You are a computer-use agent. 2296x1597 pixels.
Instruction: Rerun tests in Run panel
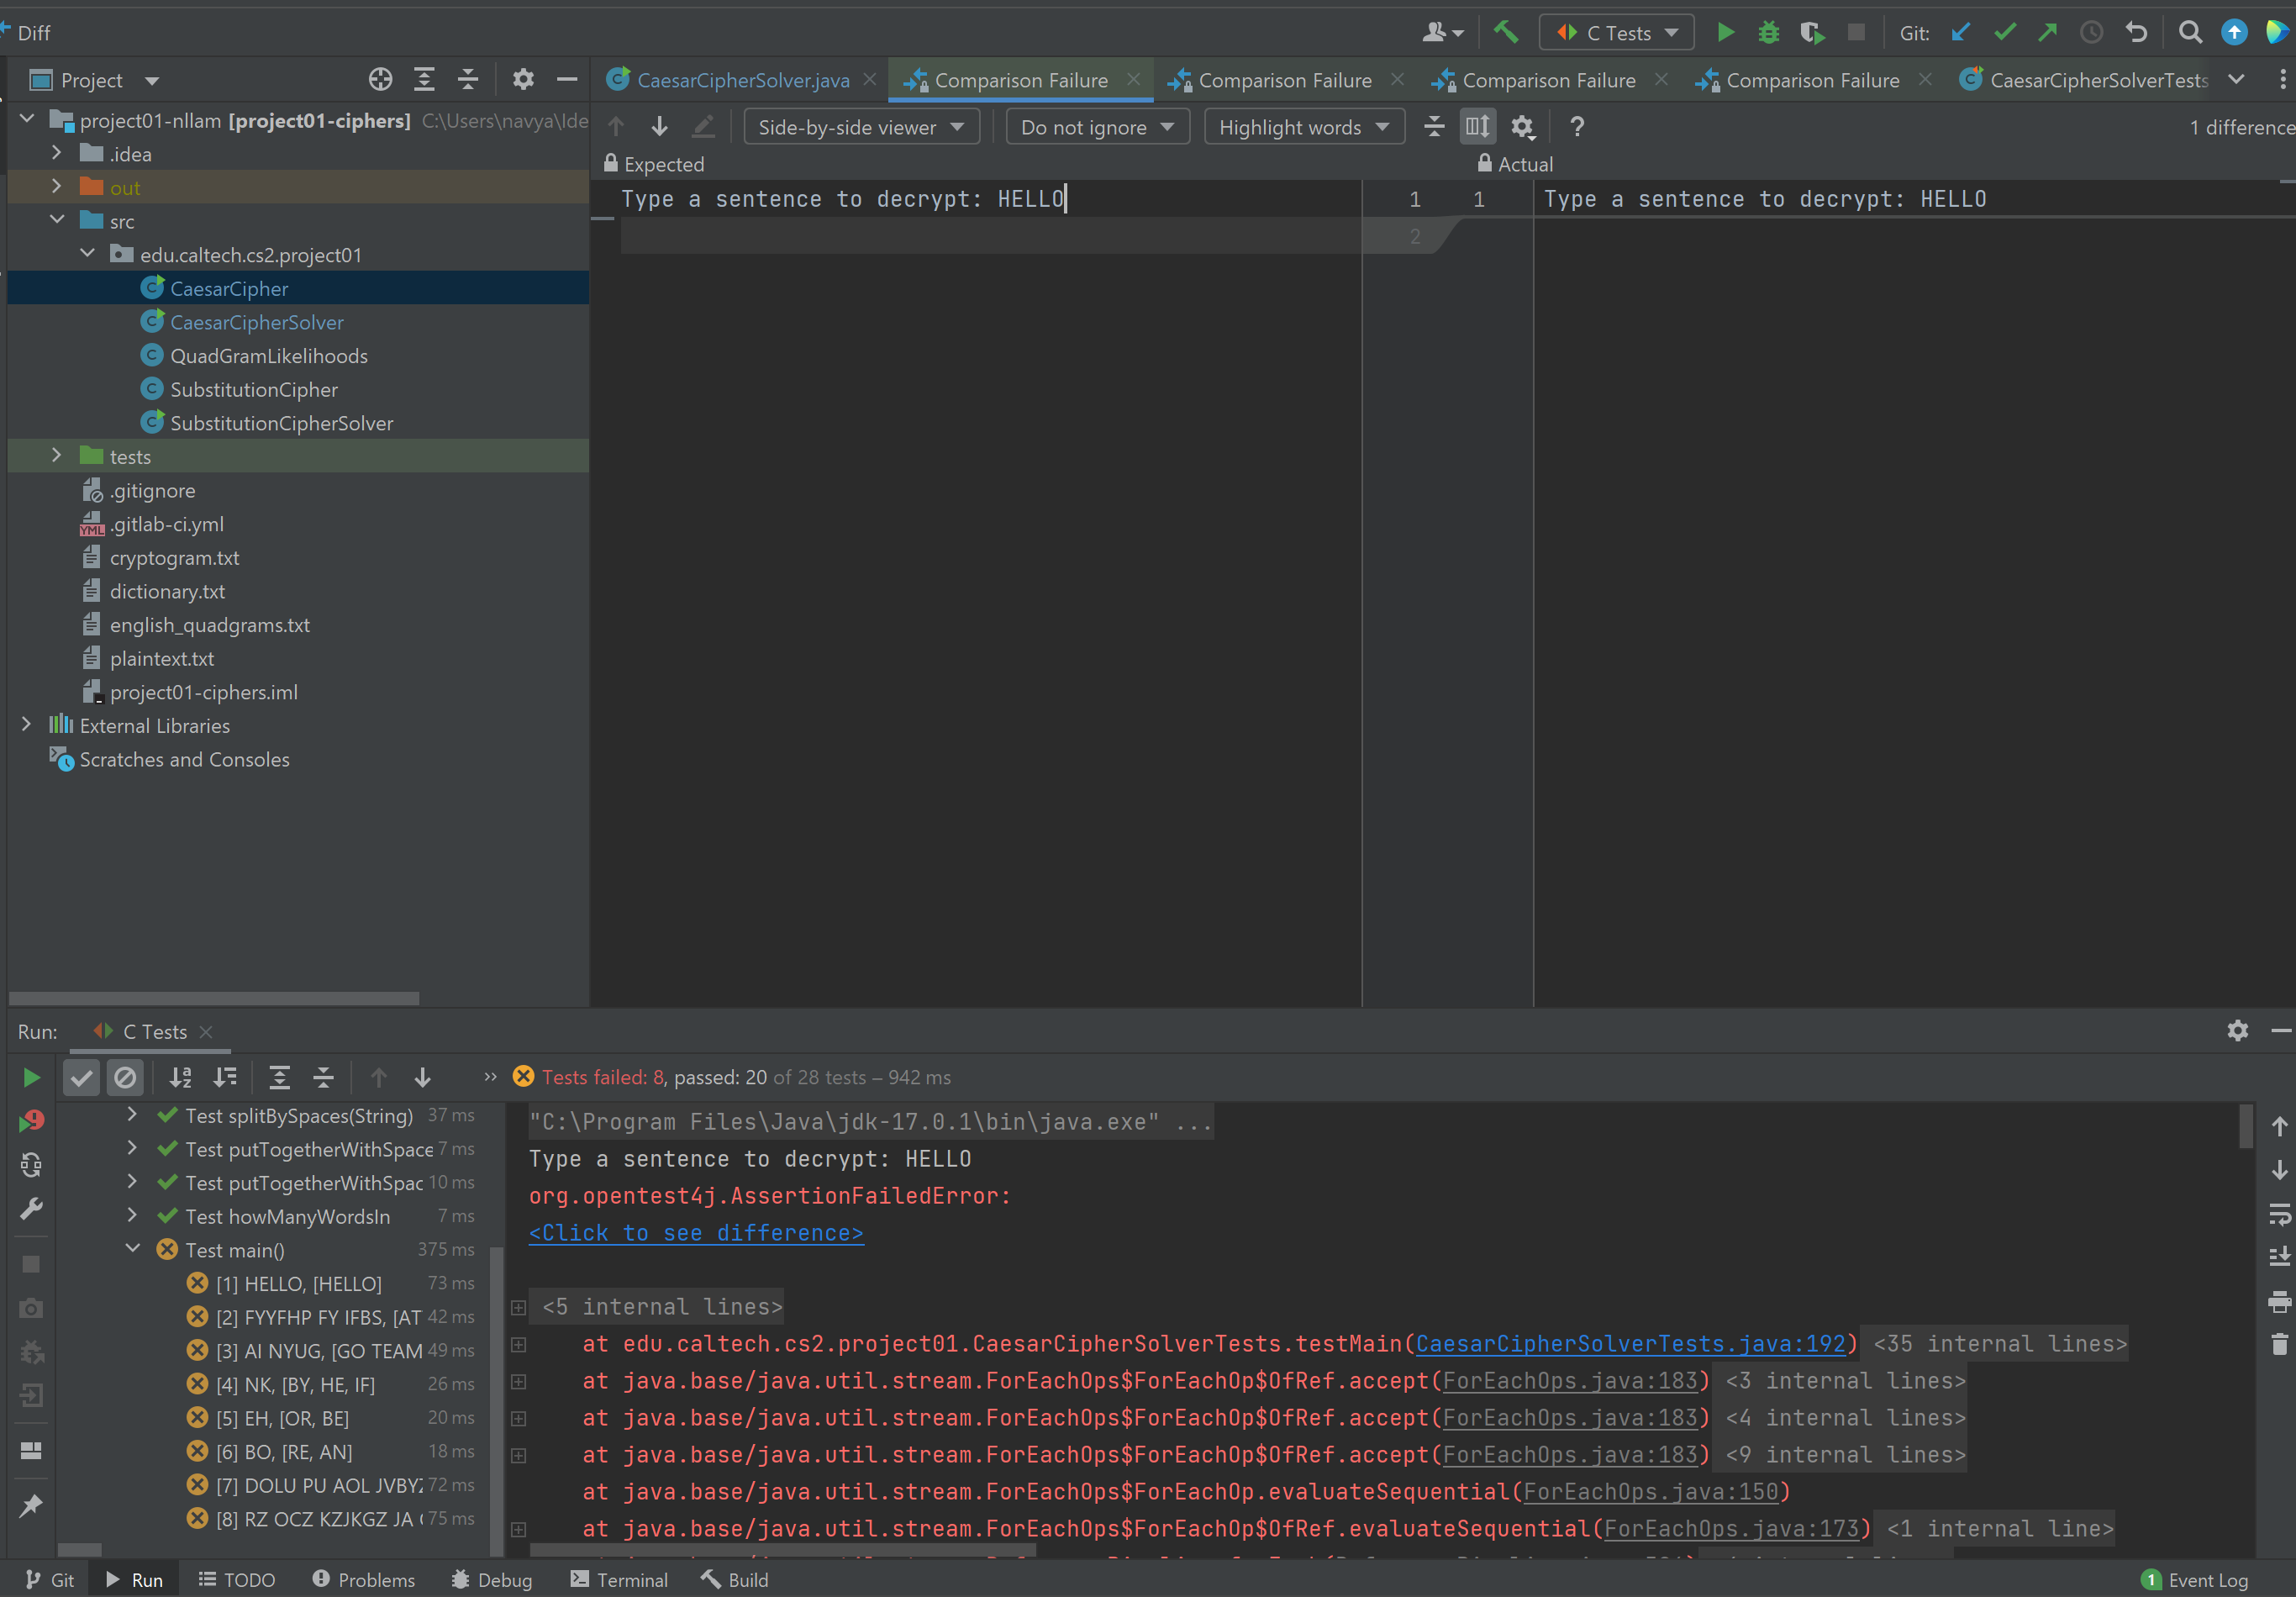click(x=31, y=1077)
